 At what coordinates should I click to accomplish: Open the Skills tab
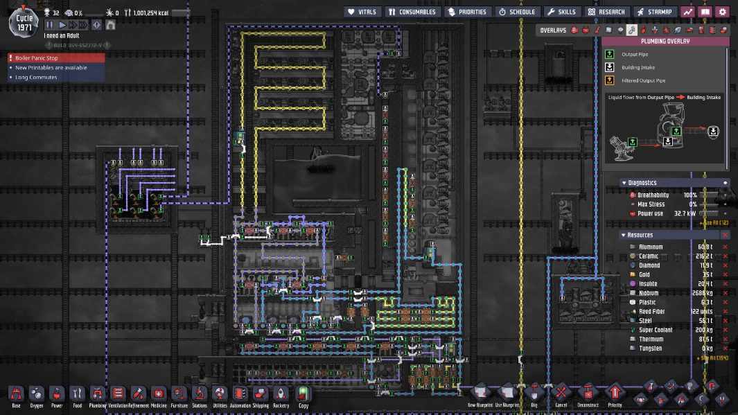[x=561, y=12]
